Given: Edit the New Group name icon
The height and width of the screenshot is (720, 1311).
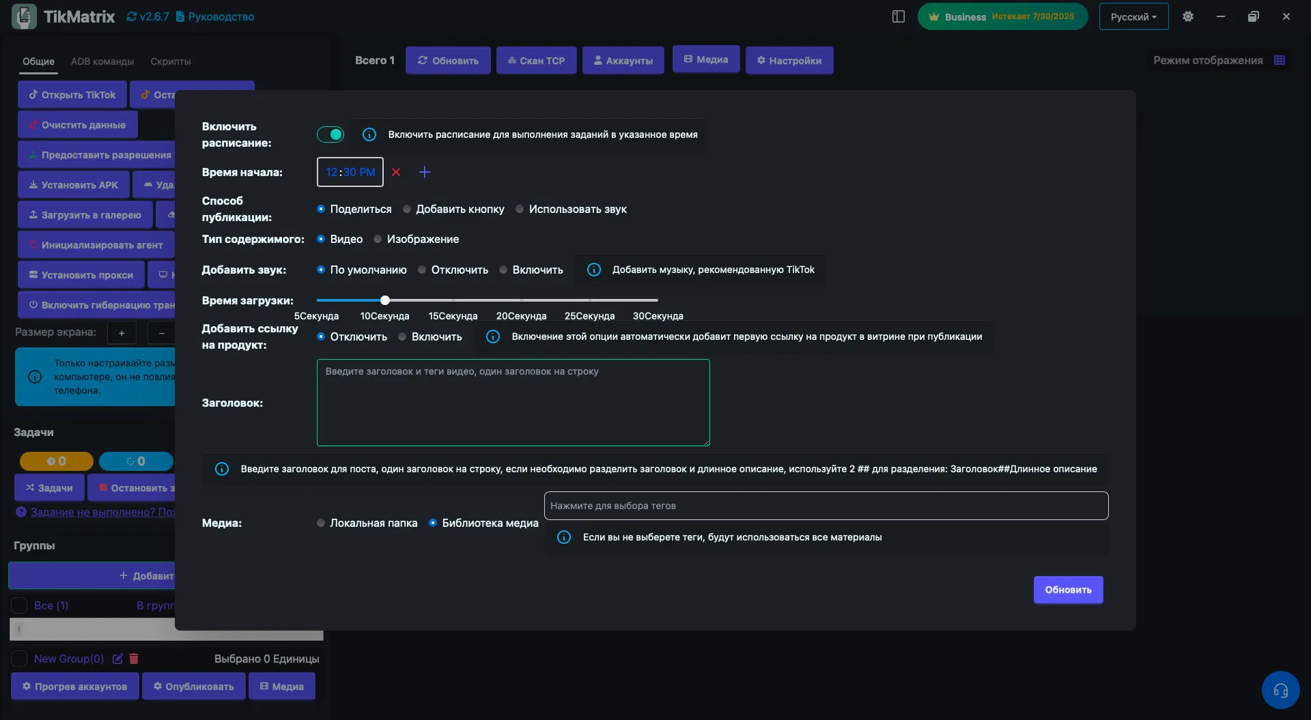Looking at the screenshot, I should [117, 659].
